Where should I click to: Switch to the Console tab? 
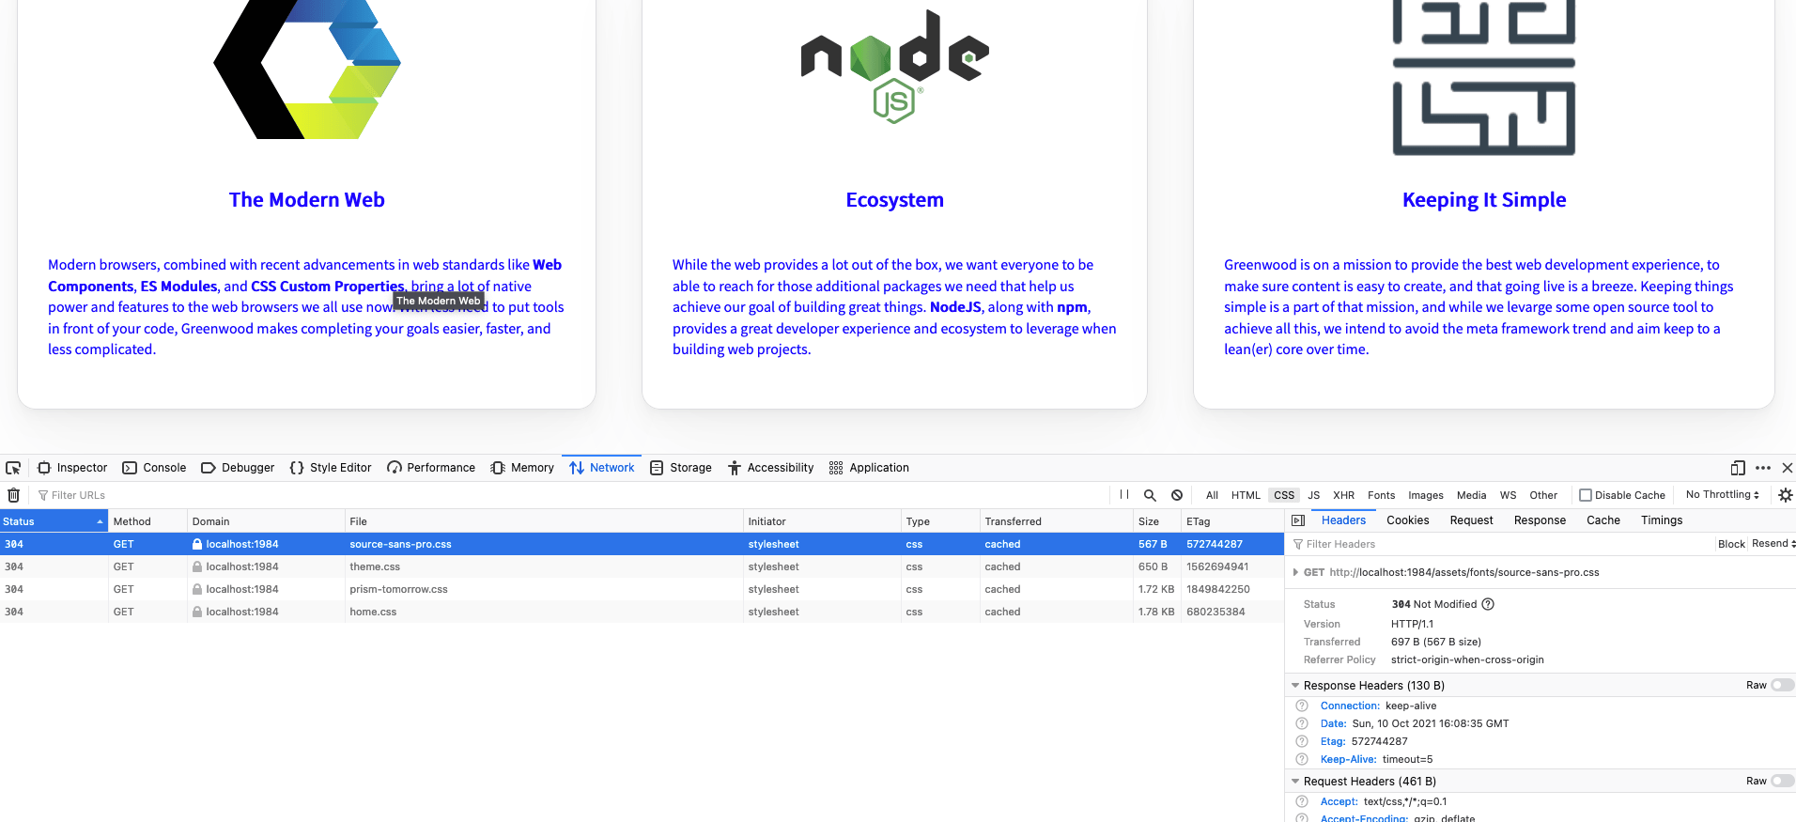pyautogui.click(x=154, y=468)
